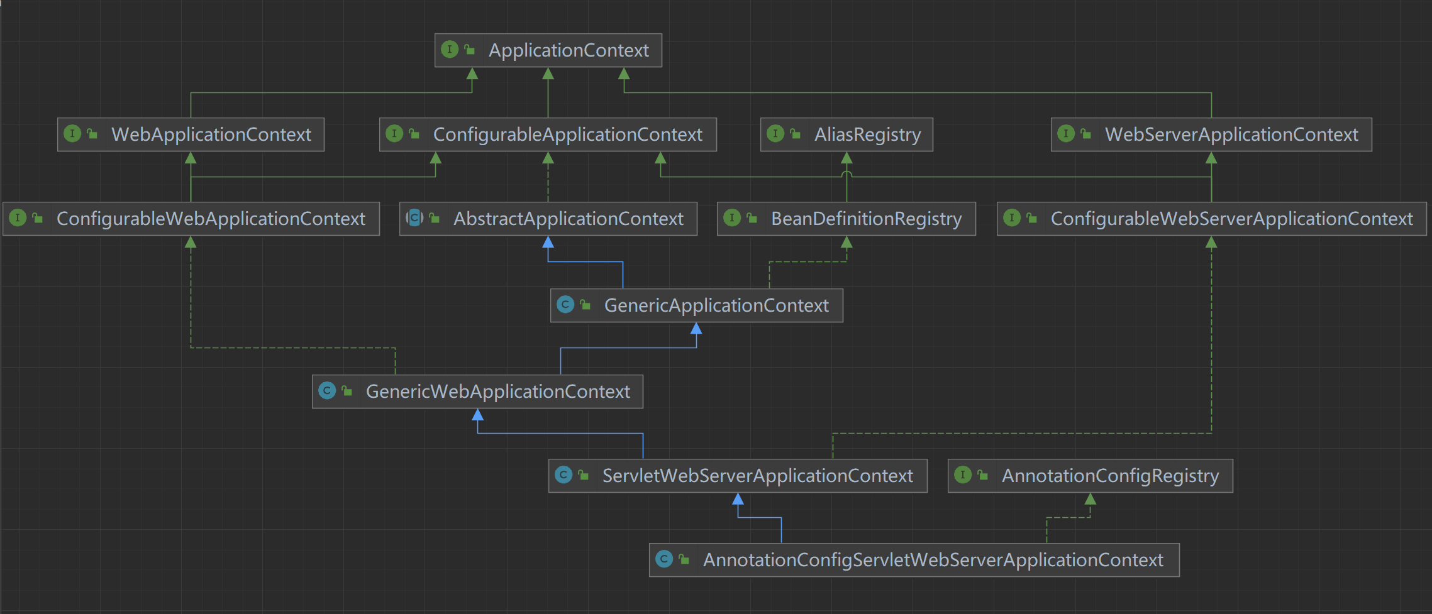
Task: Click the interface icon on the topmost ApplicationContext node
Action: pos(450,49)
